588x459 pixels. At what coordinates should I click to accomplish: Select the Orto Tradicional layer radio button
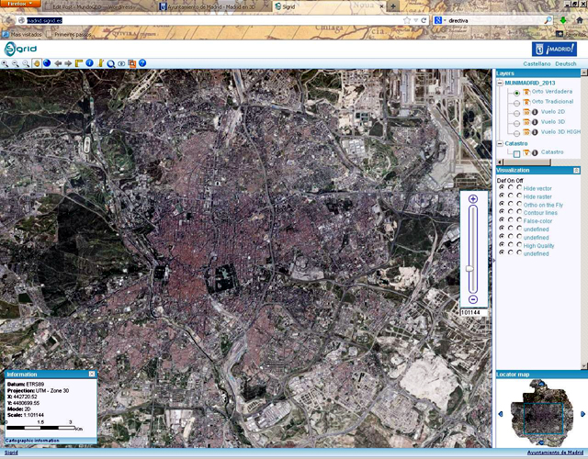coord(517,102)
